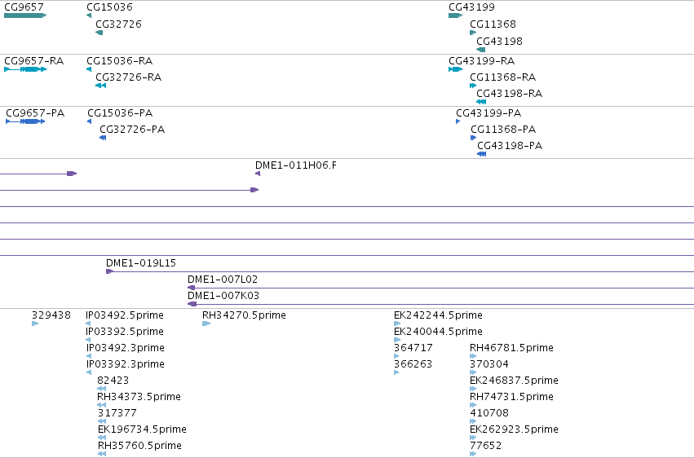This screenshot has height=458, width=694.
Task: Select the DME1-007K03 clone feature line
Action: [x=441, y=304]
